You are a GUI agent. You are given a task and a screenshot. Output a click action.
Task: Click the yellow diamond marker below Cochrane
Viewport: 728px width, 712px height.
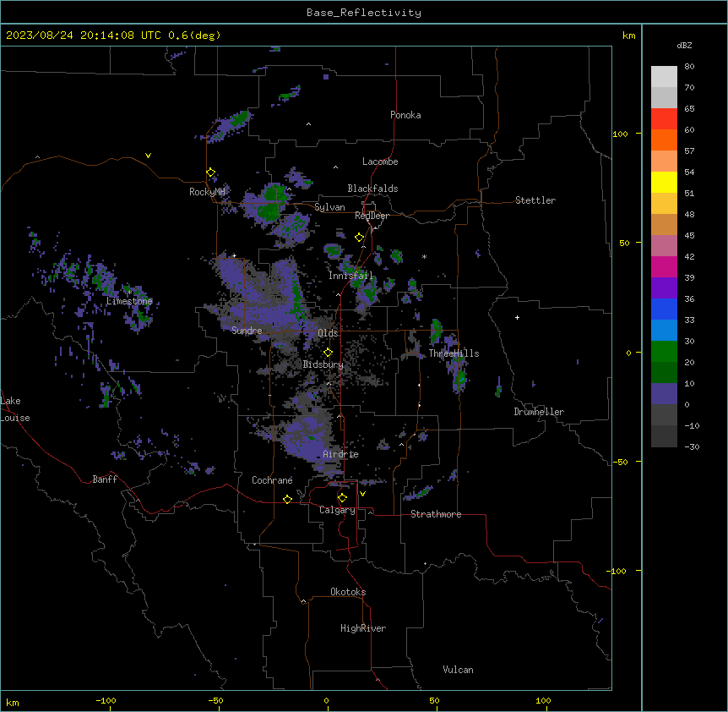coord(287,499)
